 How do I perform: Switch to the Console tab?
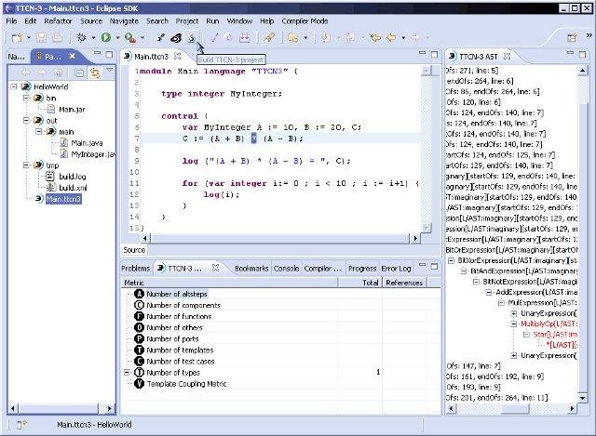(x=286, y=269)
